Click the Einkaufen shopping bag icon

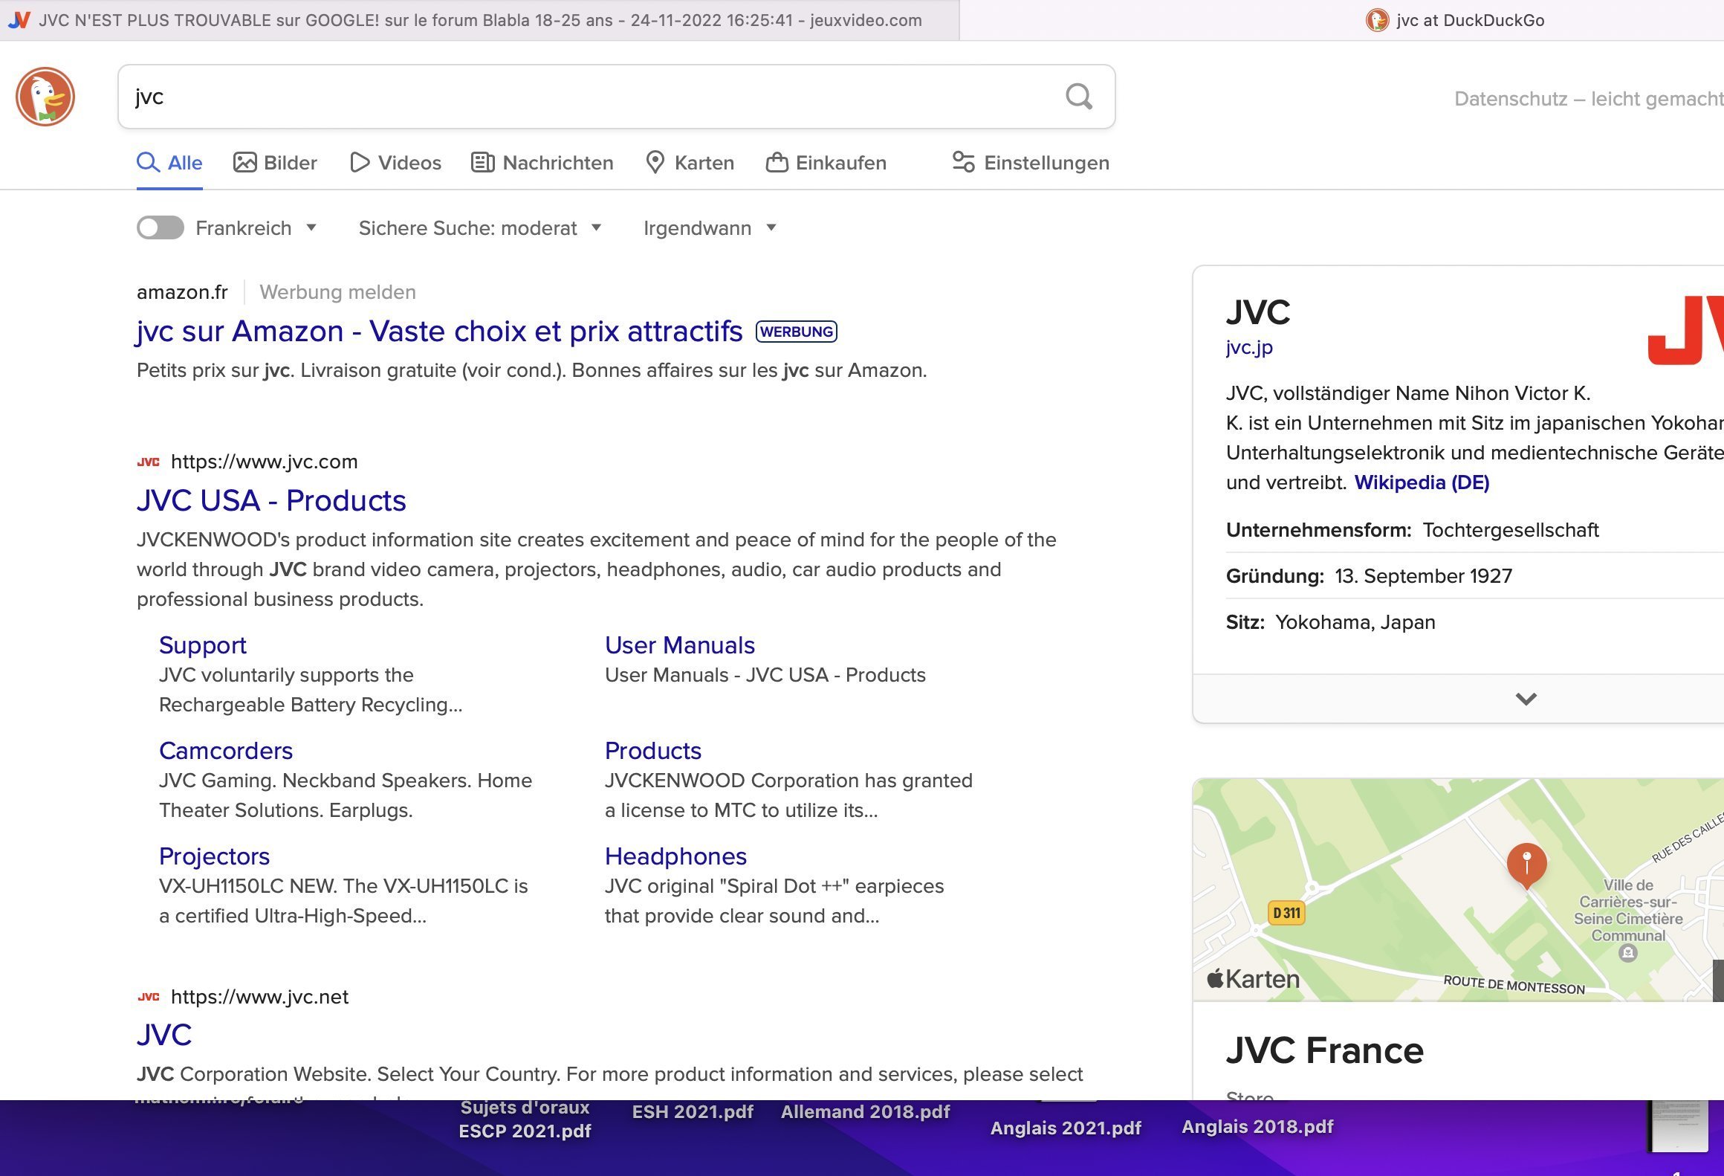(777, 162)
